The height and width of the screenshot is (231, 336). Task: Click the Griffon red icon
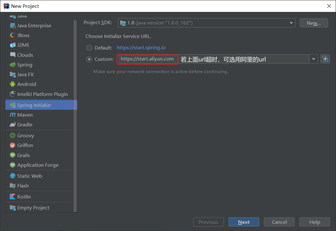13,145
